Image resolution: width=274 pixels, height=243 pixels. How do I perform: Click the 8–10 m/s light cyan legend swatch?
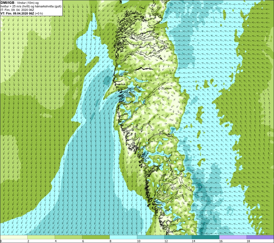(123, 237)
